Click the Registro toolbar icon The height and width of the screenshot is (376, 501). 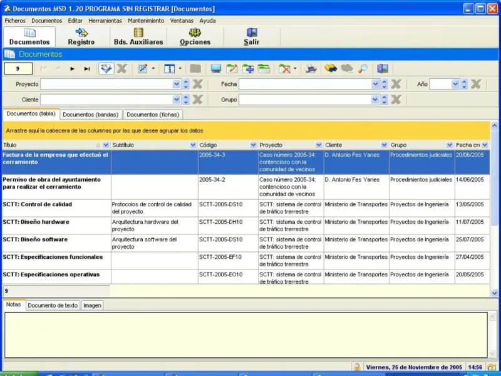tap(81, 33)
